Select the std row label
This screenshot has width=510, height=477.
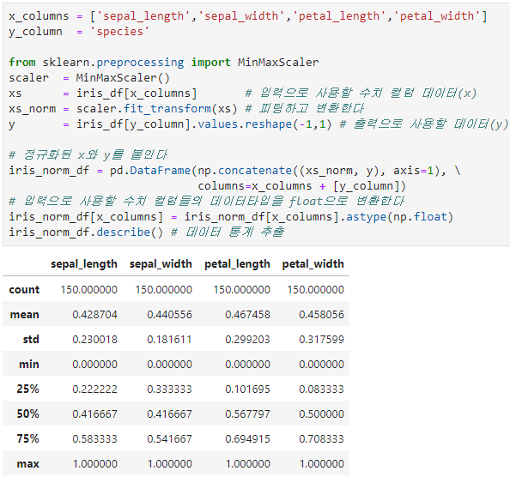coord(31,340)
